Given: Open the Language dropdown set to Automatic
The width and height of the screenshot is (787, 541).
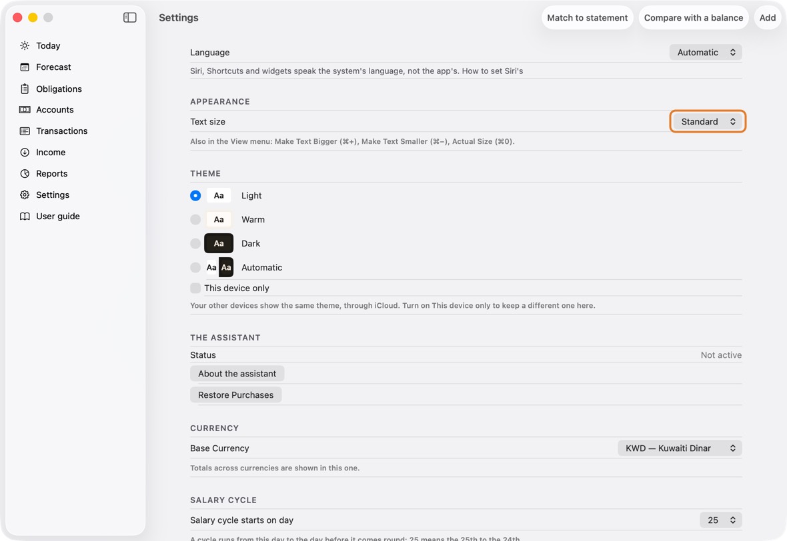Looking at the screenshot, I should [706, 52].
